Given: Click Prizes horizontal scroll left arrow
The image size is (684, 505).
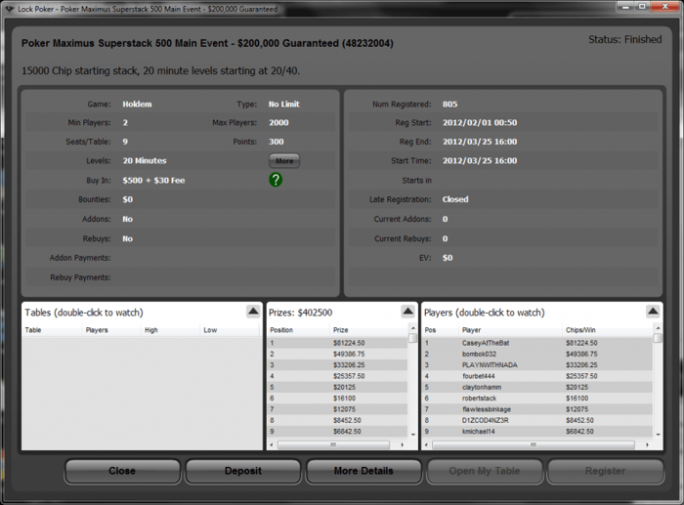Looking at the screenshot, I should coord(272,444).
